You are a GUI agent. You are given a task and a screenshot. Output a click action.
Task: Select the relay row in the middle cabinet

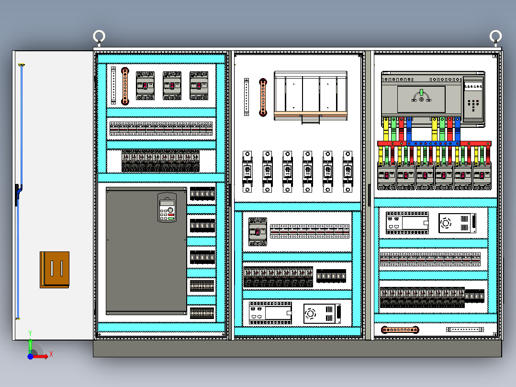pos(279,277)
